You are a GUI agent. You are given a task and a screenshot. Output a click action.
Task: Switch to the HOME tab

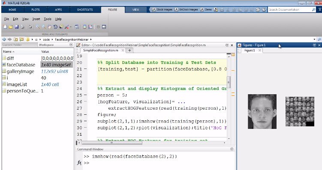(12, 10)
